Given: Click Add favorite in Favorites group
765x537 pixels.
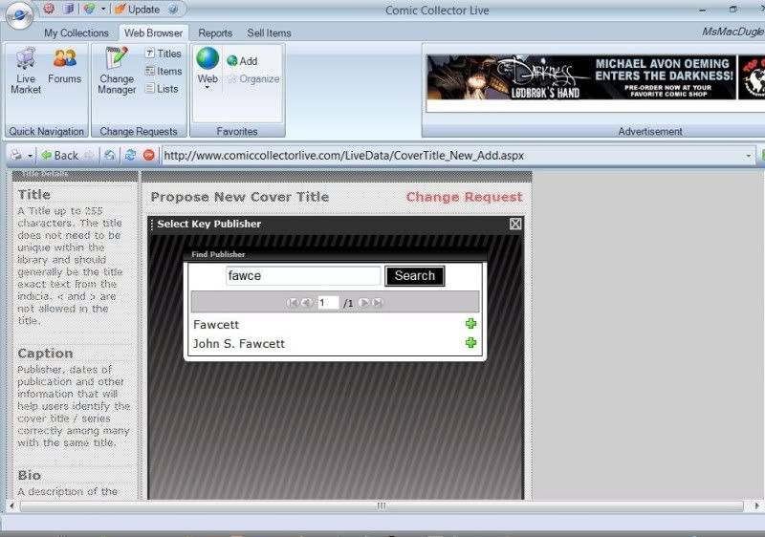Looking at the screenshot, I should [242, 61].
